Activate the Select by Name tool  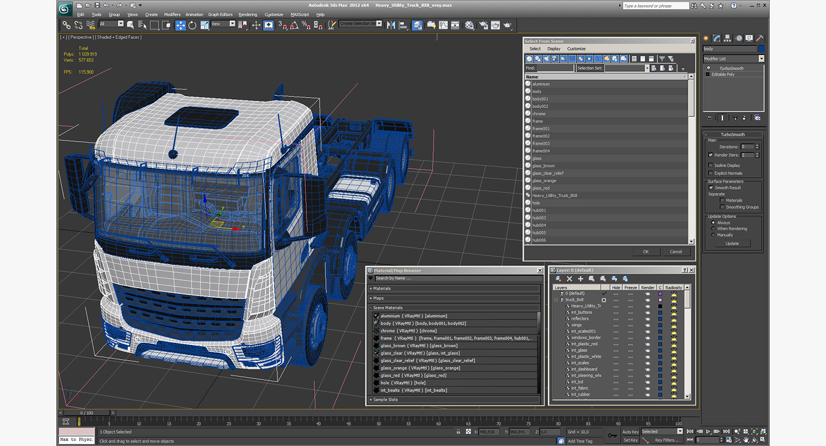[x=142, y=25]
